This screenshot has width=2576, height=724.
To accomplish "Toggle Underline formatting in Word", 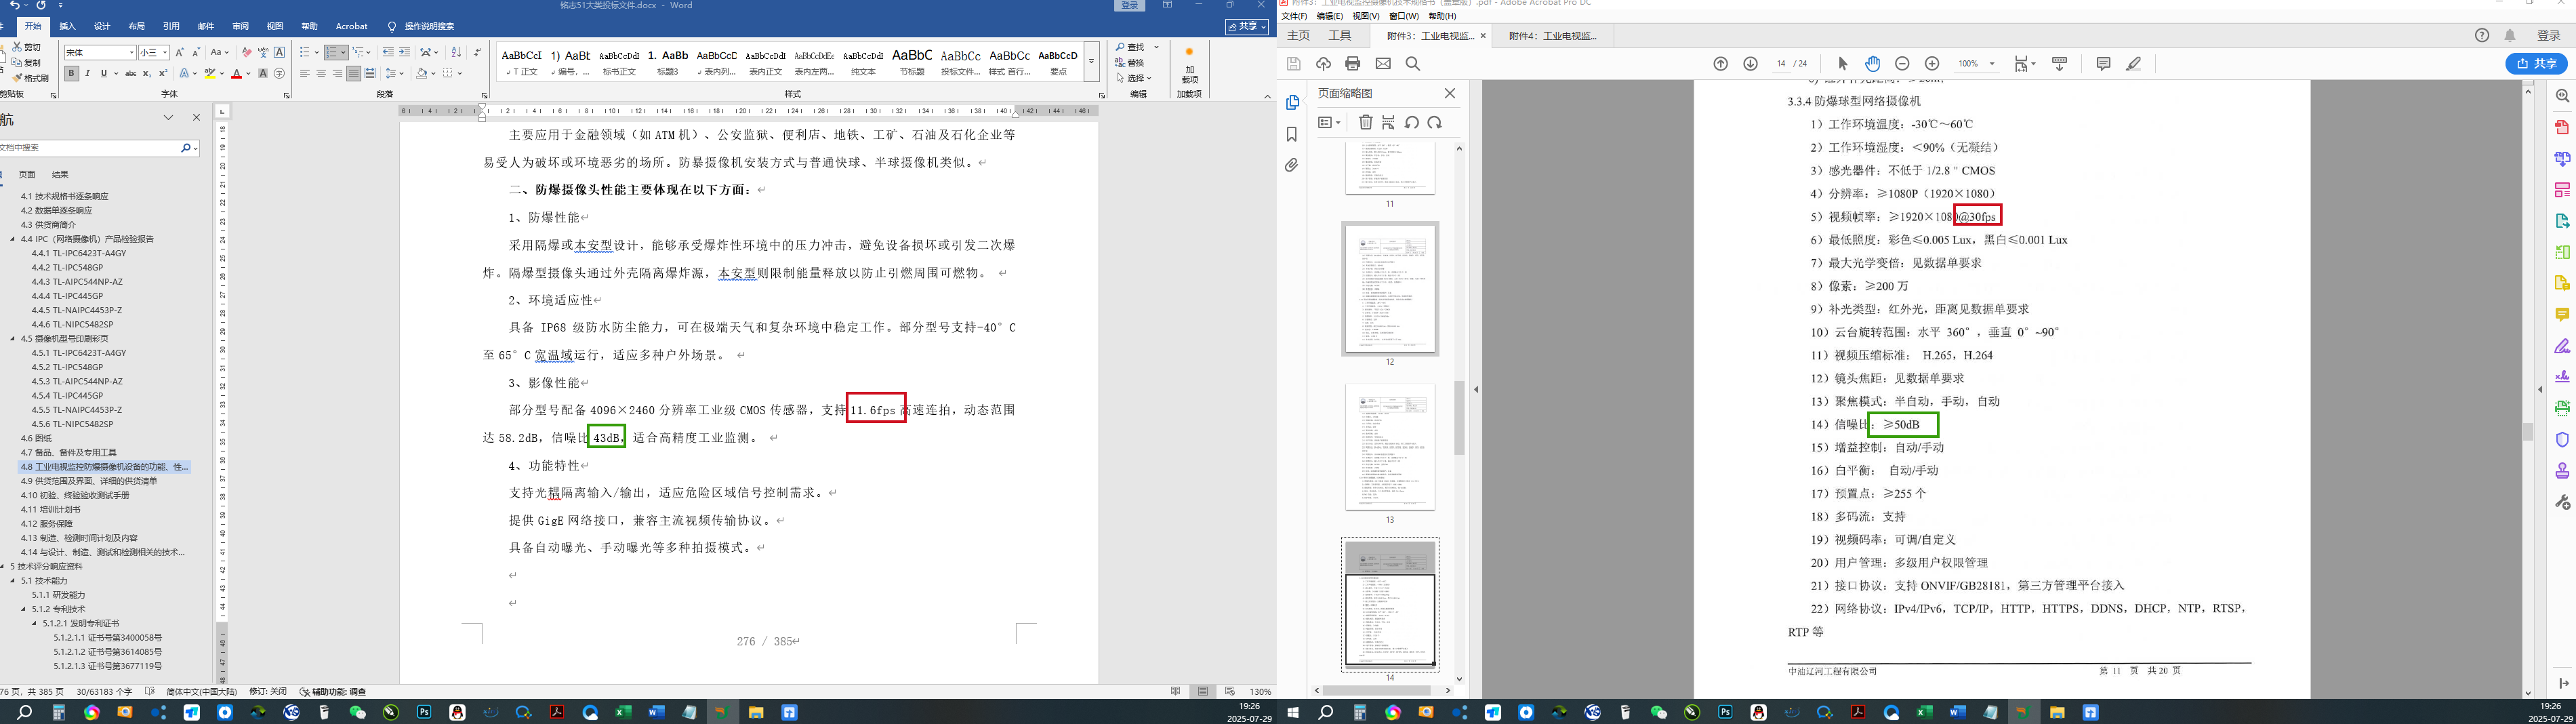I will point(104,73).
